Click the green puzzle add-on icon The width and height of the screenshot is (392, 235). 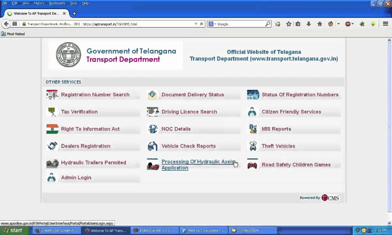coord(362,24)
